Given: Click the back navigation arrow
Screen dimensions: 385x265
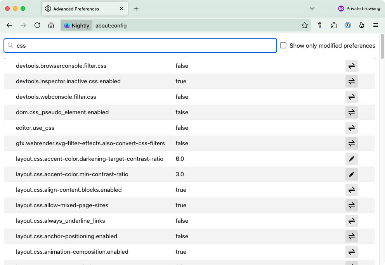Looking at the screenshot, I should point(10,26).
